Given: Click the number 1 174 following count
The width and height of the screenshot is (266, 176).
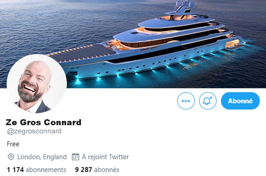Looking at the screenshot, I should point(15,169).
